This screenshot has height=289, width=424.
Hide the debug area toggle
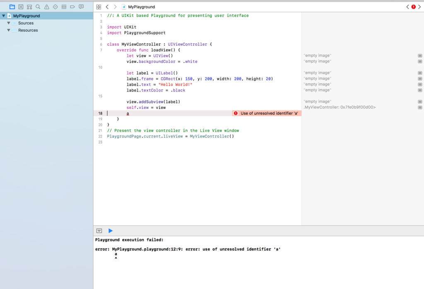pyautogui.click(x=99, y=231)
